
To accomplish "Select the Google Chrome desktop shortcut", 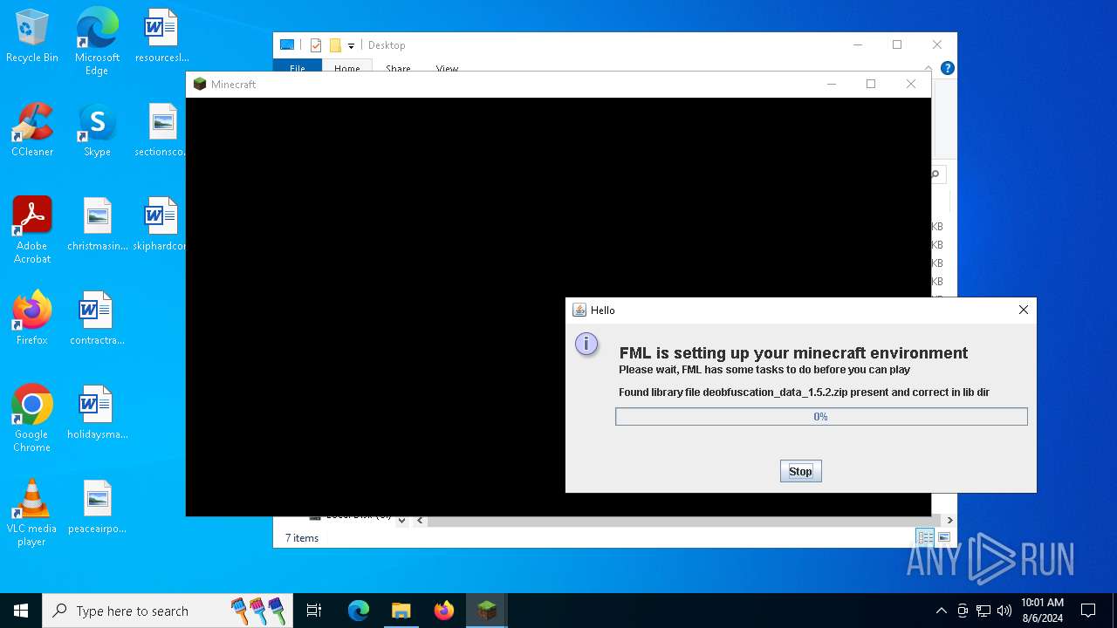I will pos(32,419).
